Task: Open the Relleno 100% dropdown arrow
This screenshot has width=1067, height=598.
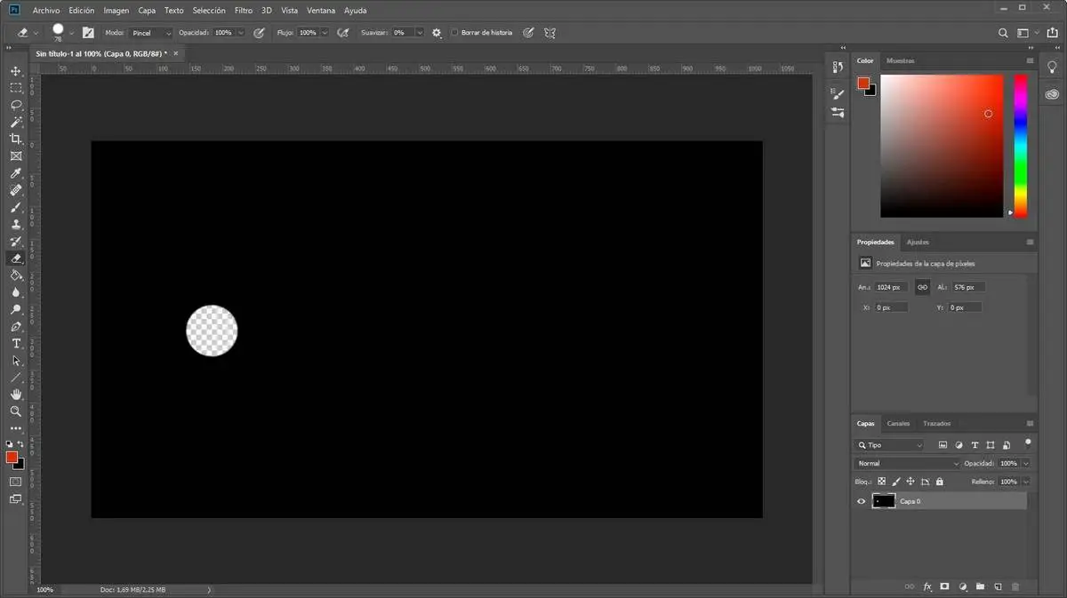Action: [x=1026, y=482]
